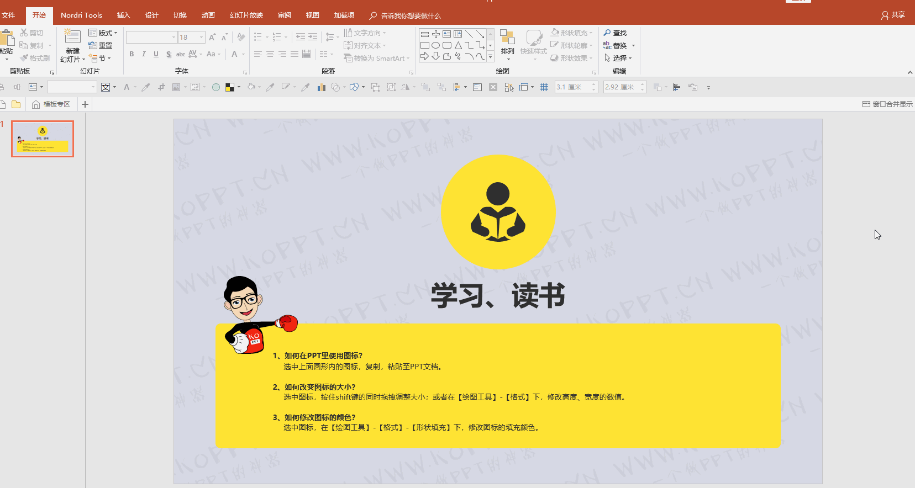Toggle Justify paragraph alignment
The height and width of the screenshot is (488, 915).
click(x=295, y=54)
